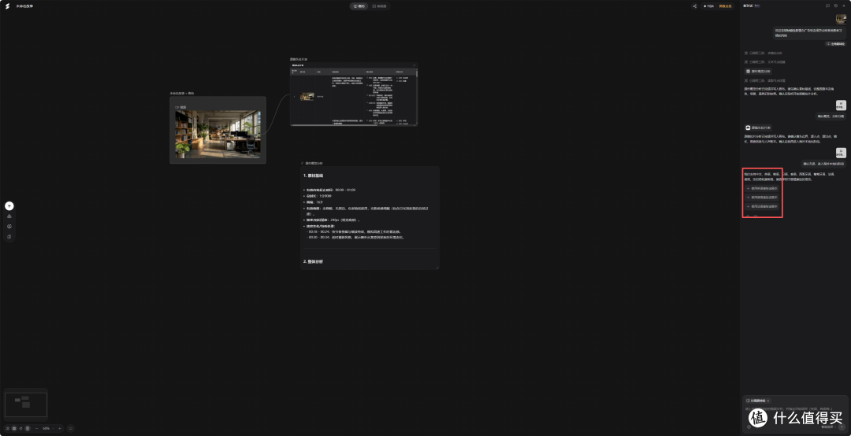
Task: Switch to the tab right of 画布
Action: 379,6
